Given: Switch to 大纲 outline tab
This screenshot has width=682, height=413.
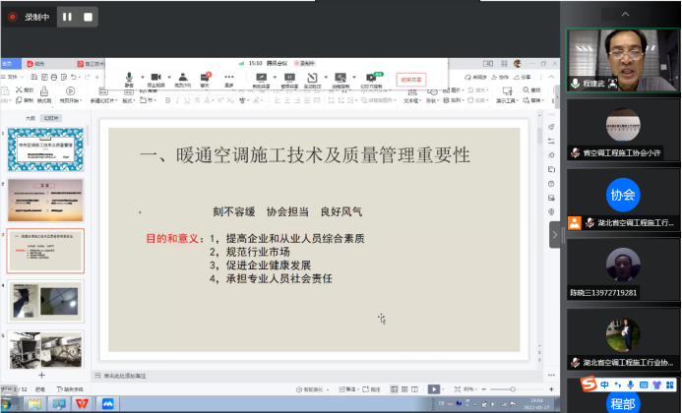Looking at the screenshot, I should point(30,118).
